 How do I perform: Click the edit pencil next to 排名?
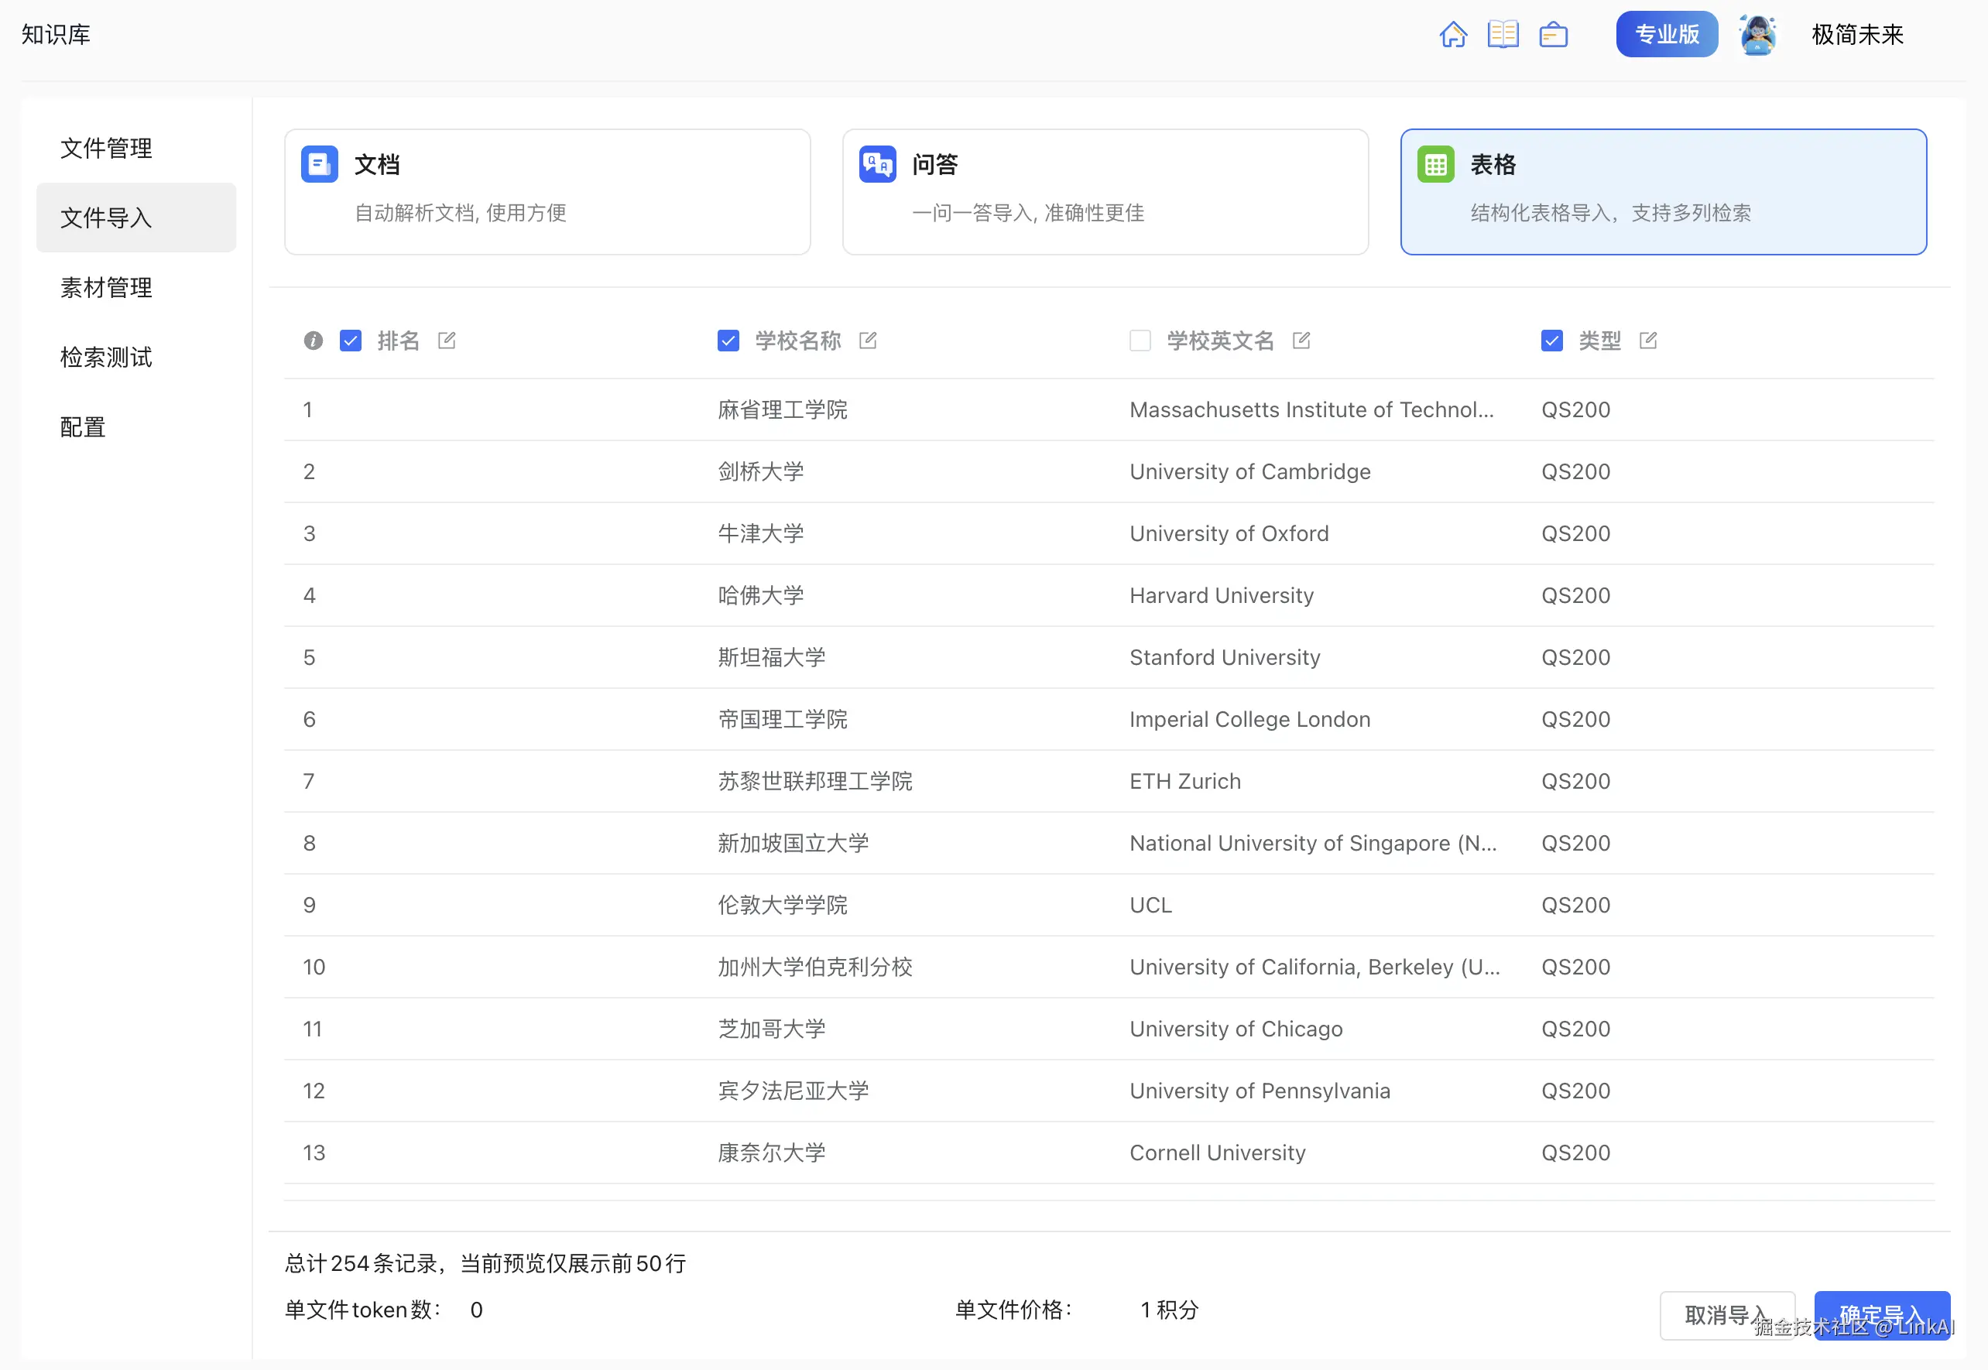coord(447,340)
